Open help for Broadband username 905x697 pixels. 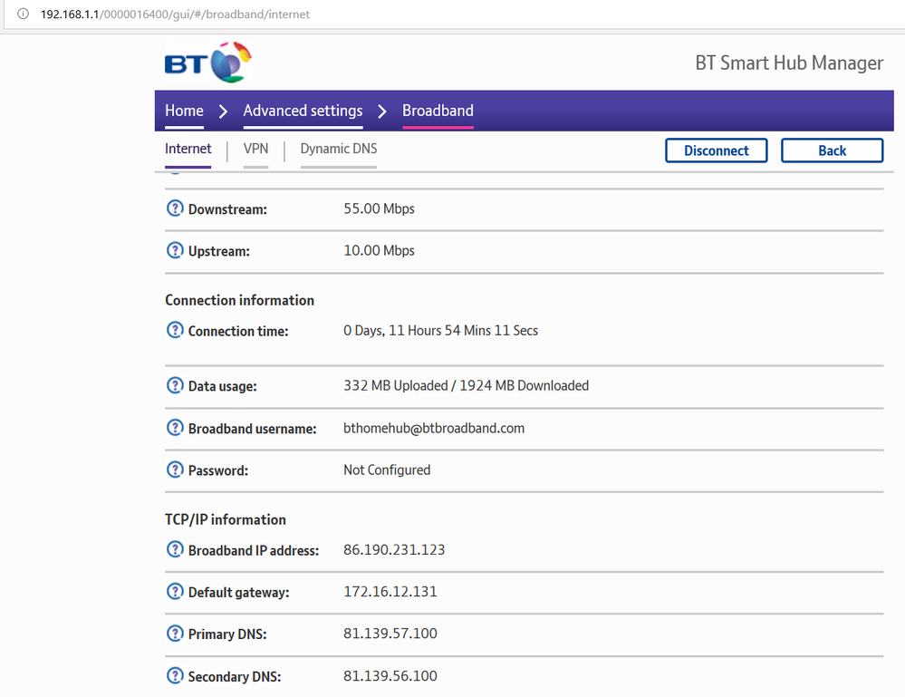click(x=174, y=428)
